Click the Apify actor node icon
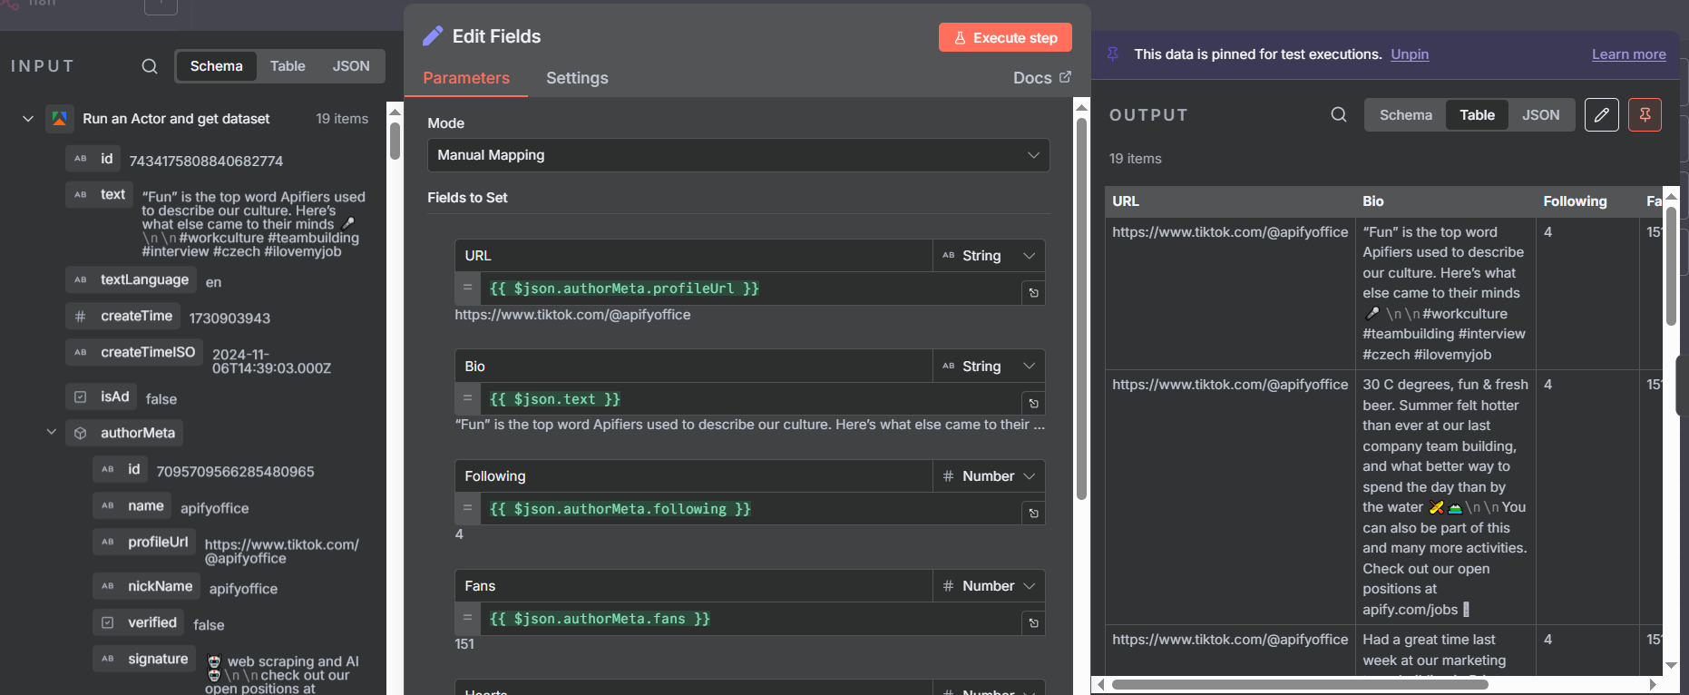 [60, 119]
